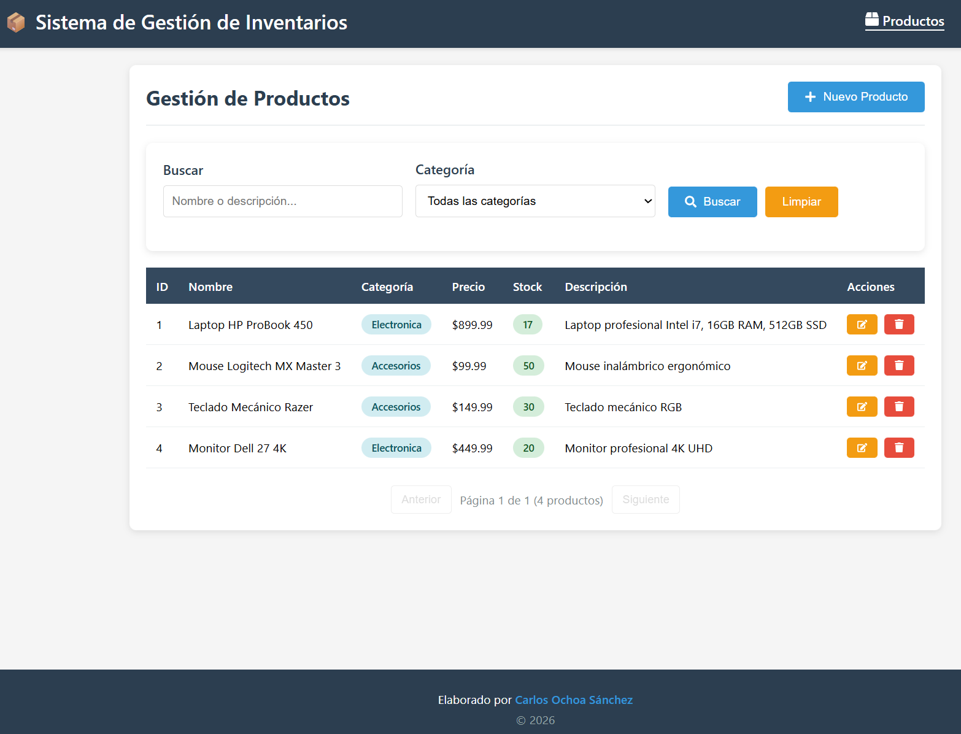This screenshot has width=961, height=734.
Task: Click the box logo in the header
Action: click(x=16, y=23)
